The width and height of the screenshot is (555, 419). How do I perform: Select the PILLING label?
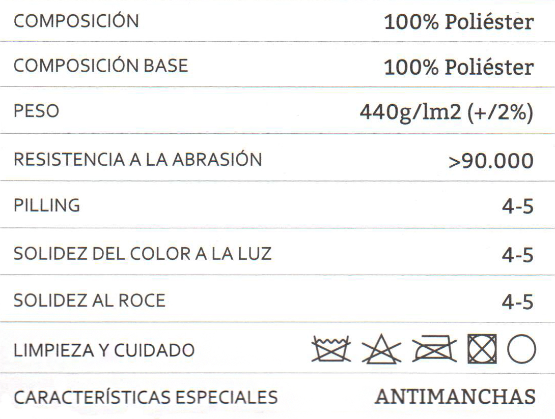[x=47, y=205]
